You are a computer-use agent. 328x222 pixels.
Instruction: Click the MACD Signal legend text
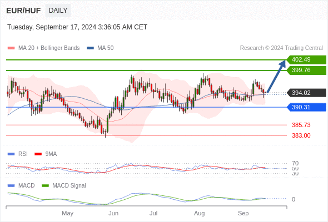point(69,185)
